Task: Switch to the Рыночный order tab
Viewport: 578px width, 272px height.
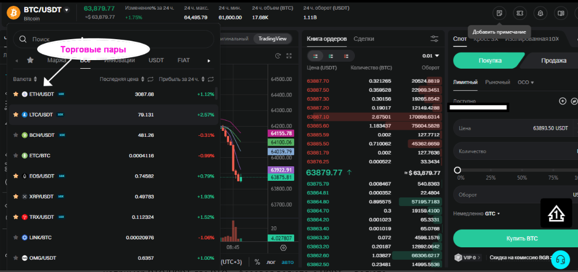Action: [x=498, y=82]
